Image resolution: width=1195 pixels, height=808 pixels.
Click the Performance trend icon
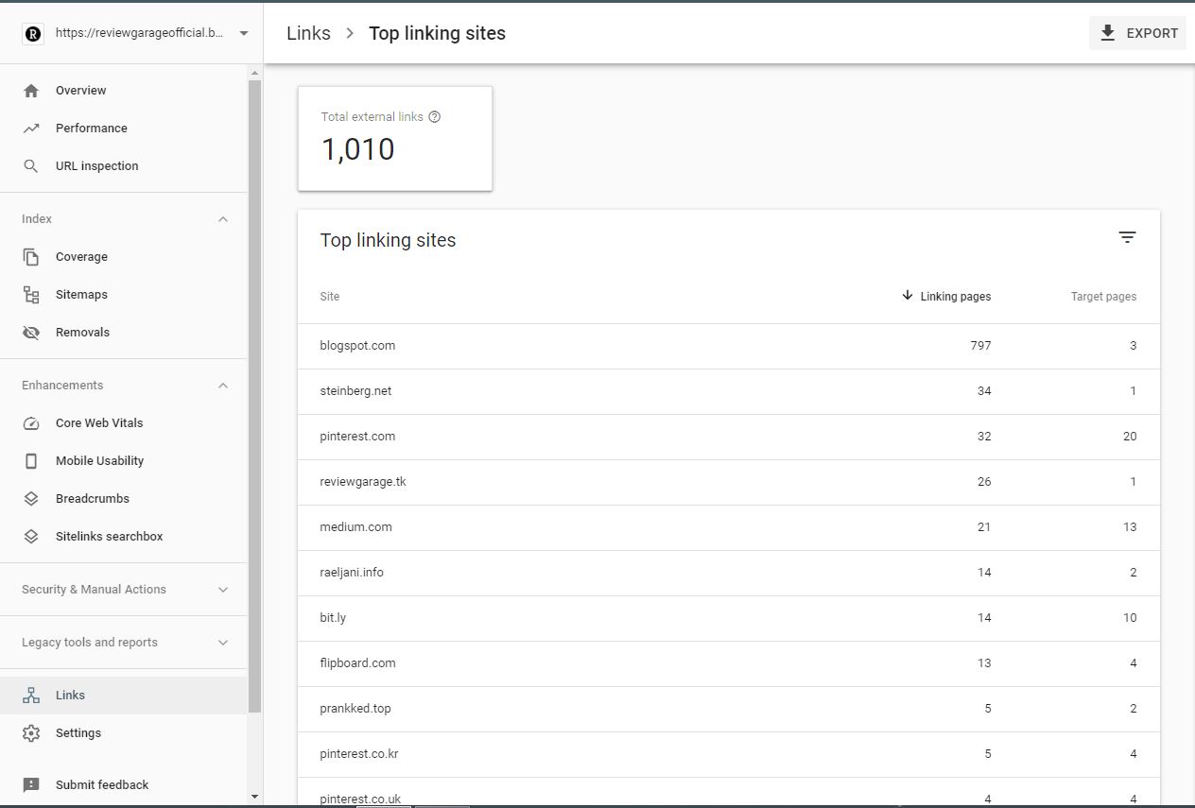[x=31, y=129]
